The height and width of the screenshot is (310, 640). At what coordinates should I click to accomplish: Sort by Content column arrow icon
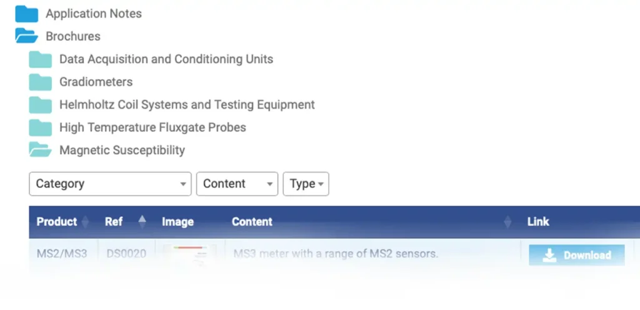(507, 222)
